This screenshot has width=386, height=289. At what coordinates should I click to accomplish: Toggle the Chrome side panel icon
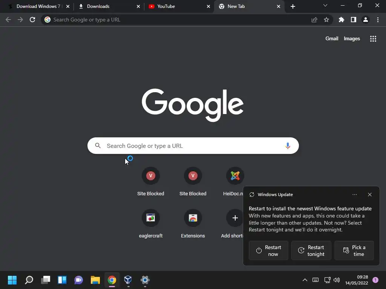coord(354,20)
